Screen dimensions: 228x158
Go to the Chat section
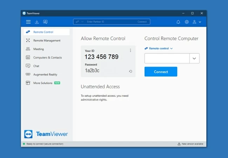click(x=36, y=66)
